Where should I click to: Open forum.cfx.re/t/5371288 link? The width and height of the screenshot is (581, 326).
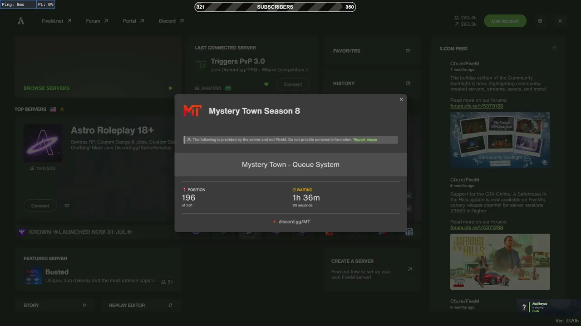[x=477, y=227]
